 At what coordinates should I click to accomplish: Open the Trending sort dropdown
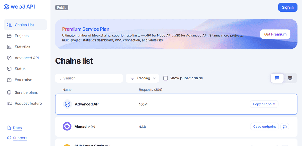coord(142,78)
